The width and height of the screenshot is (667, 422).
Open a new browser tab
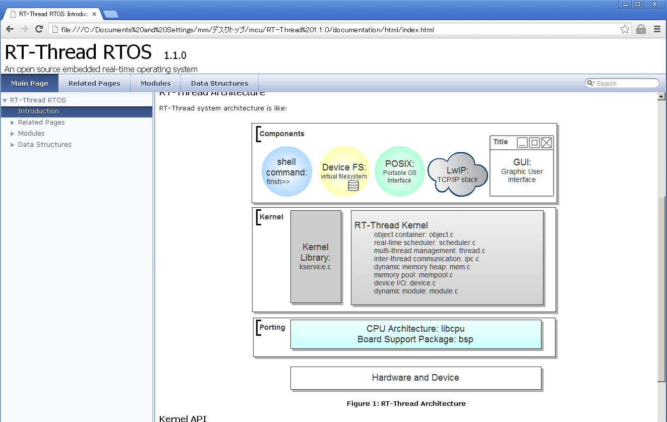point(110,14)
